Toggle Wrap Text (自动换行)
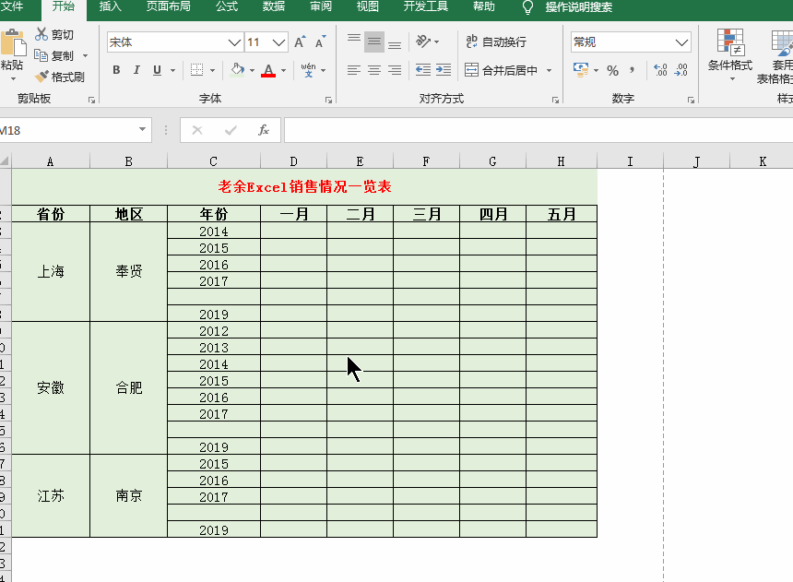Viewport: 793px width, 582px height. point(496,42)
